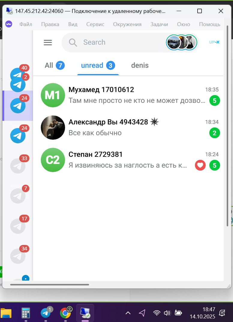View stories avatars in search bar

[x=182, y=42]
